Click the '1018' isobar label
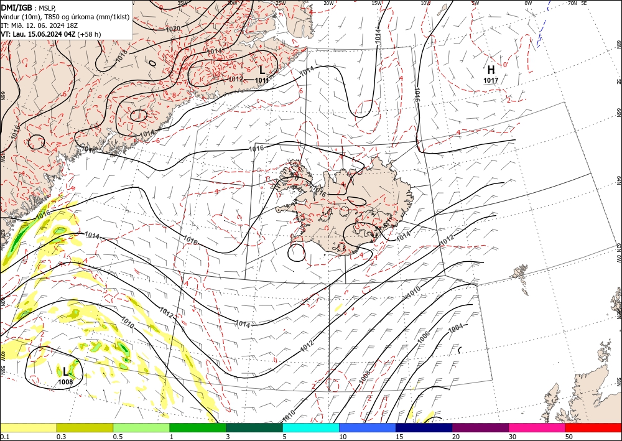 coord(122,55)
